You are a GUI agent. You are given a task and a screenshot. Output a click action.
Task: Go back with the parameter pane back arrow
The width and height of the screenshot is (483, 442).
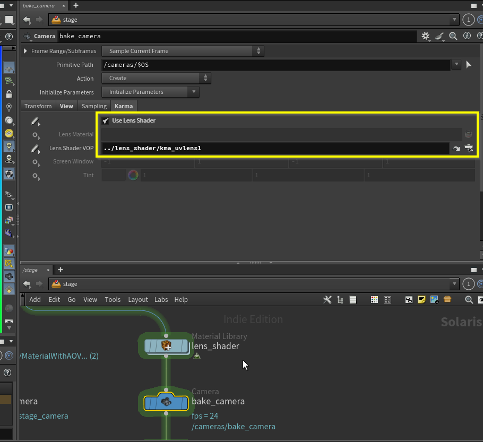[27, 20]
